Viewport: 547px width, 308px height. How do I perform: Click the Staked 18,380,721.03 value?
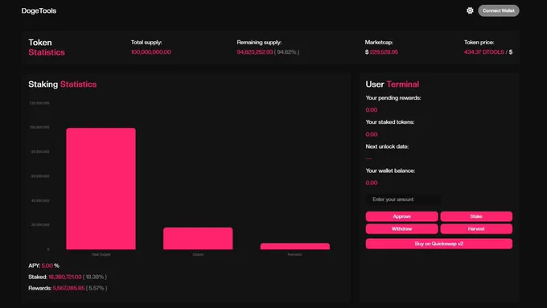pyautogui.click(x=65, y=277)
